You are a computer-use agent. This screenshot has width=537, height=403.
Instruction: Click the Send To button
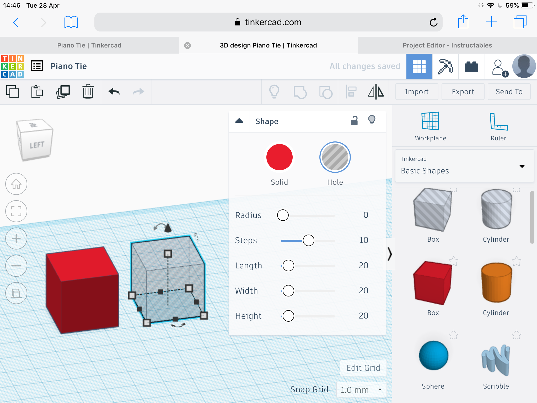click(509, 92)
